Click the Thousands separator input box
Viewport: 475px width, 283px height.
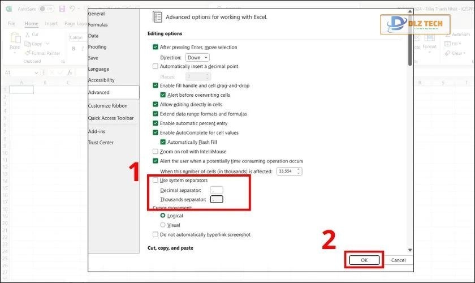click(x=217, y=199)
